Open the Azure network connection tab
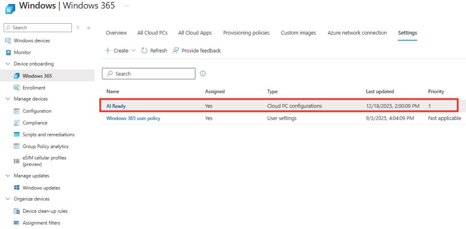Screen dimensions: 466x229 [357, 33]
